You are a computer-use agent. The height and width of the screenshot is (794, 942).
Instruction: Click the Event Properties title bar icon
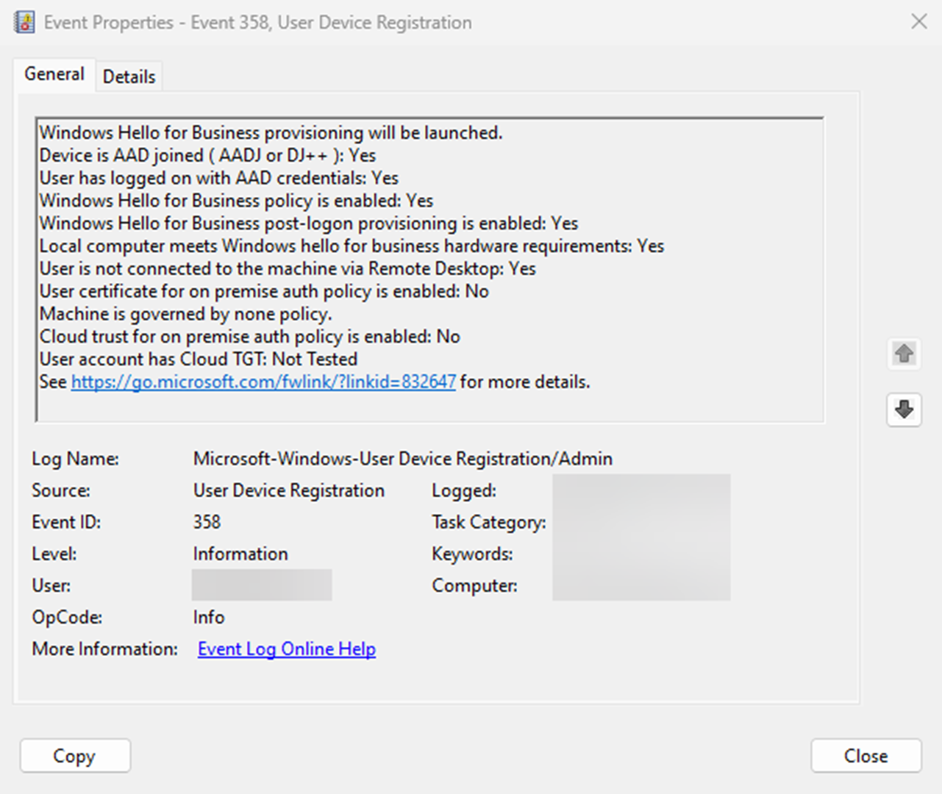point(24,22)
